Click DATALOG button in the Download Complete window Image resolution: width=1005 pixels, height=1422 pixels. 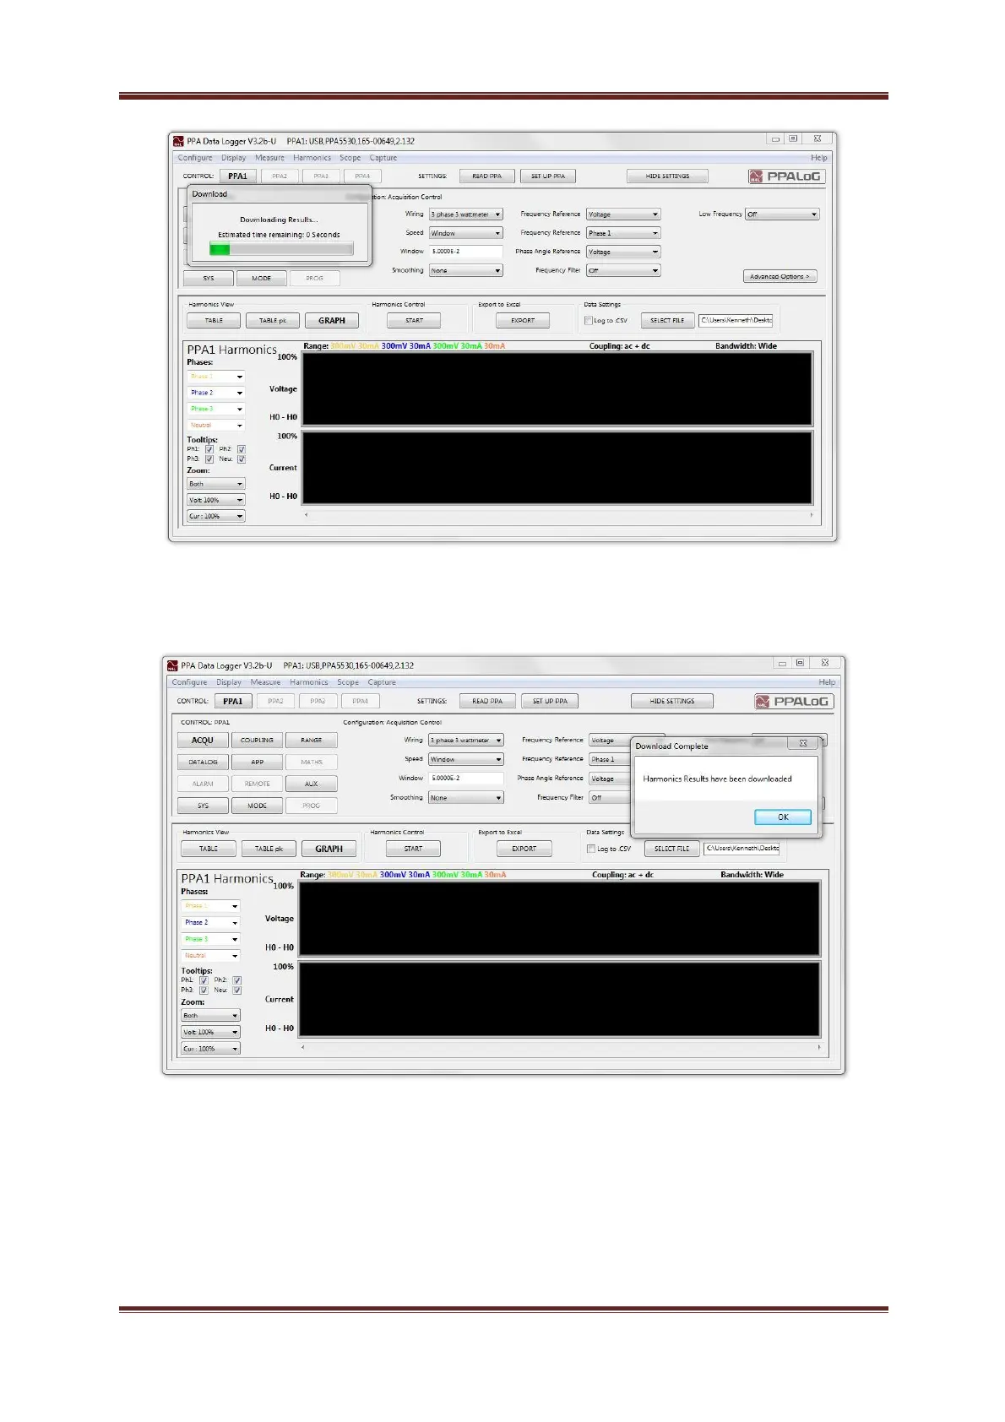point(203,763)
